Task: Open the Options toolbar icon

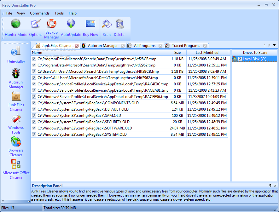Action: pos(35,24)
